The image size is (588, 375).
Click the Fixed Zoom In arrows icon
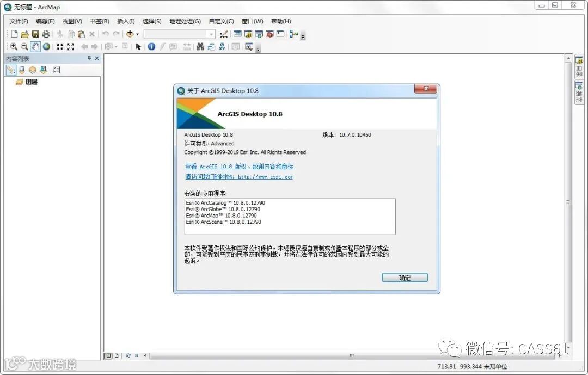click(x=60, y=46)
